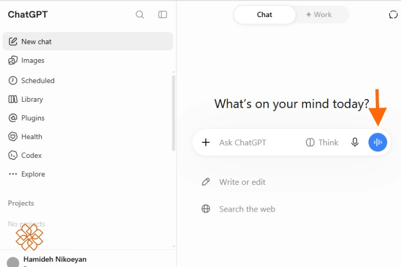This screenshot has width=401, height=267.
Task: Open Hamideh Nikoeyan account menu
Action: (55, 259)
